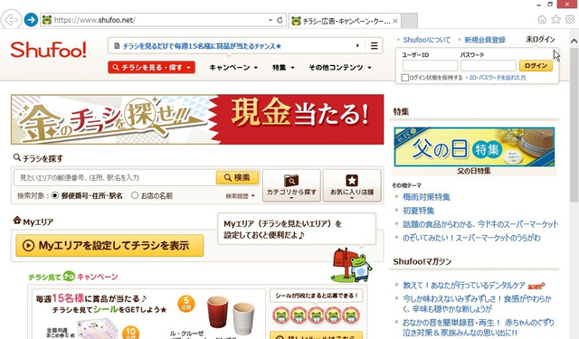Check the ログイン状態を保持する checkbox
This screenshot has height=339, width=579.
(404, 78)
